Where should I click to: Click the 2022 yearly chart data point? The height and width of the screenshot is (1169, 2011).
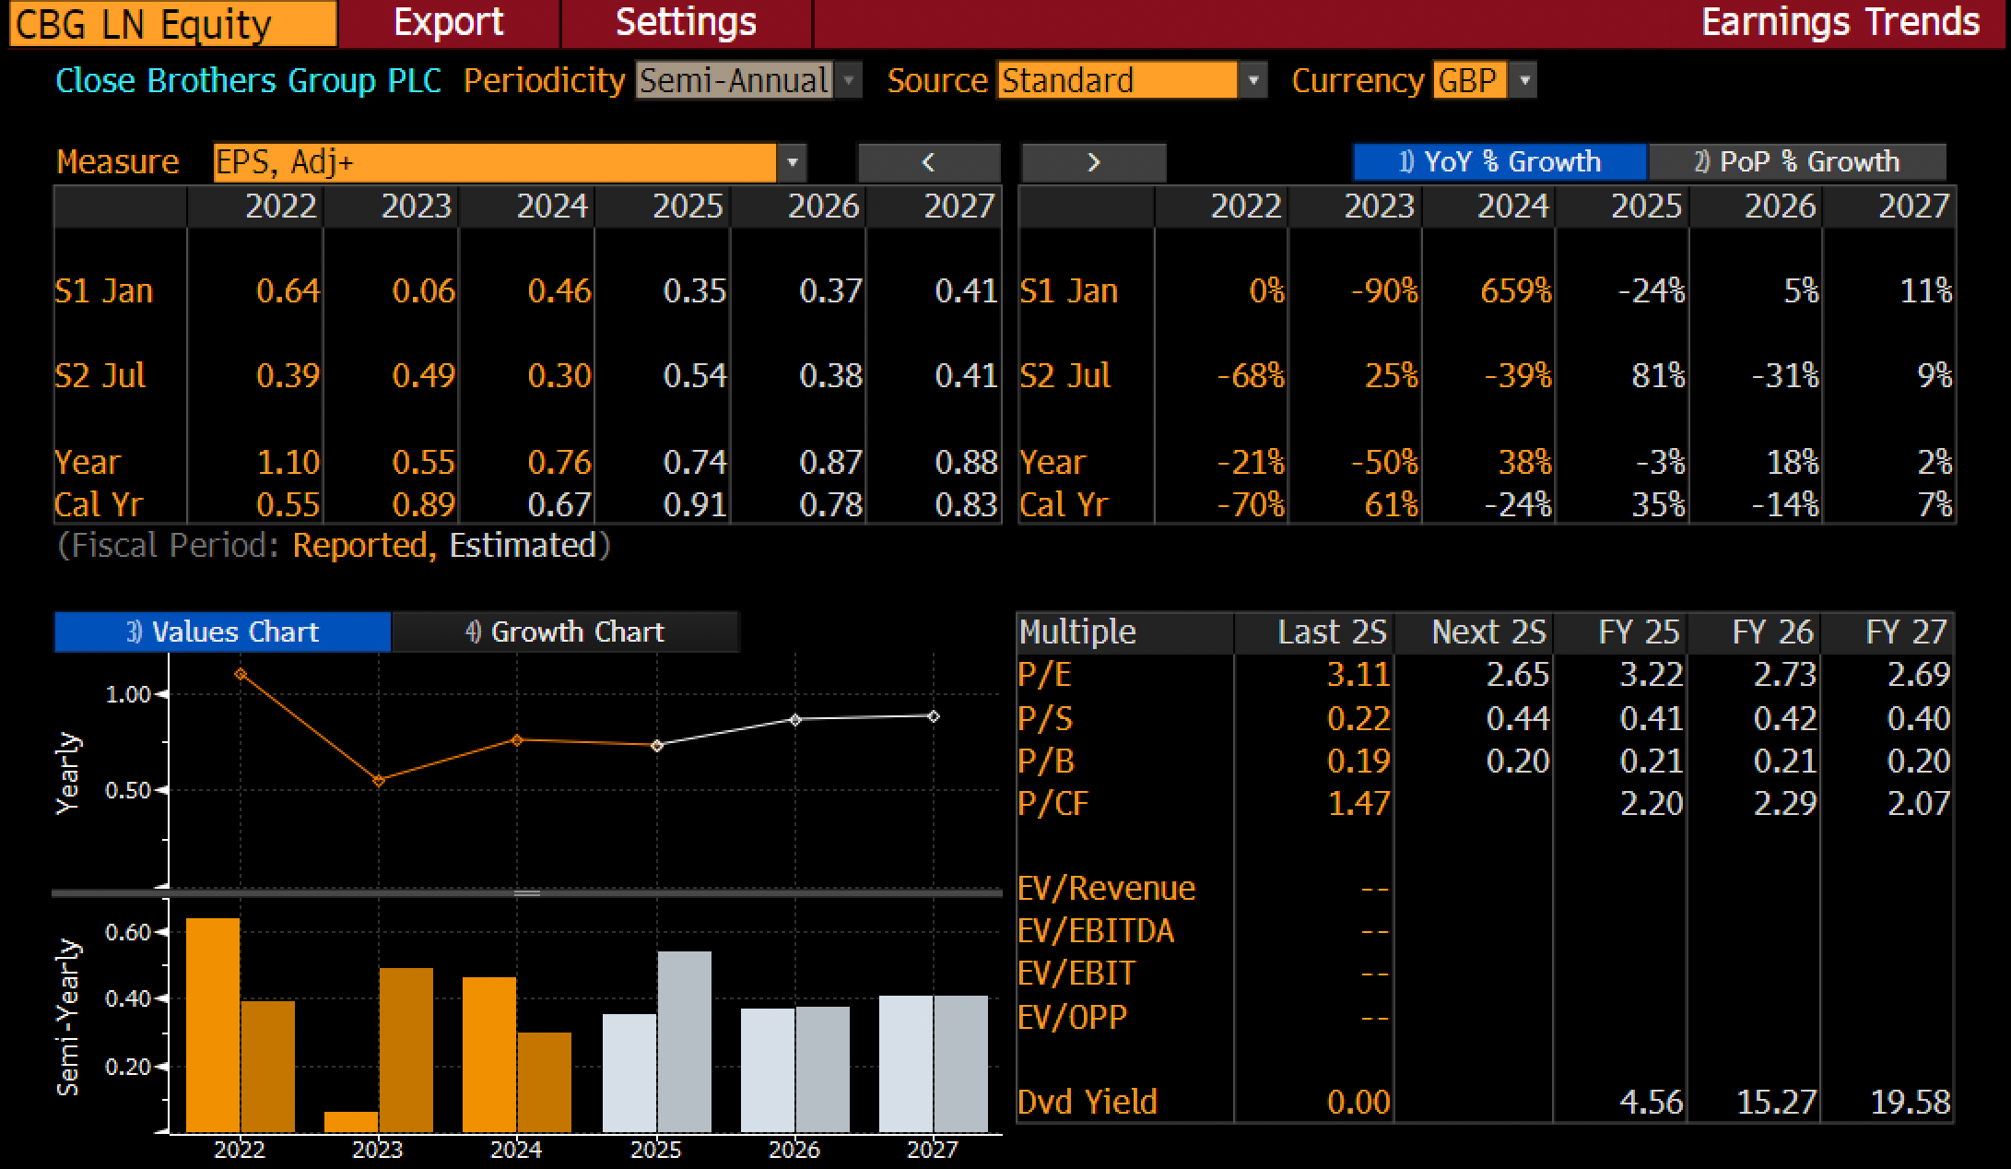tap(241, 674)
